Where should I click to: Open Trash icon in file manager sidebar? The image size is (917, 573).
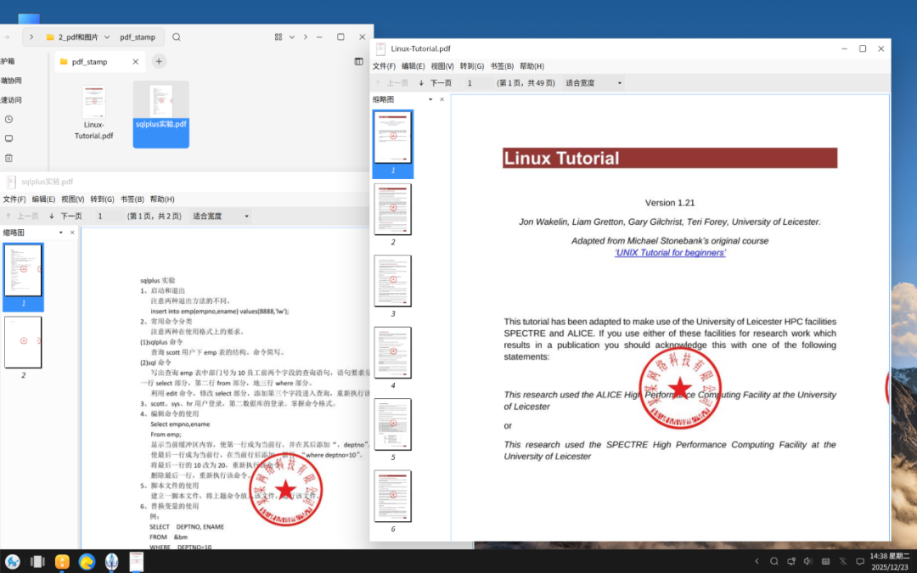(8, 158)
